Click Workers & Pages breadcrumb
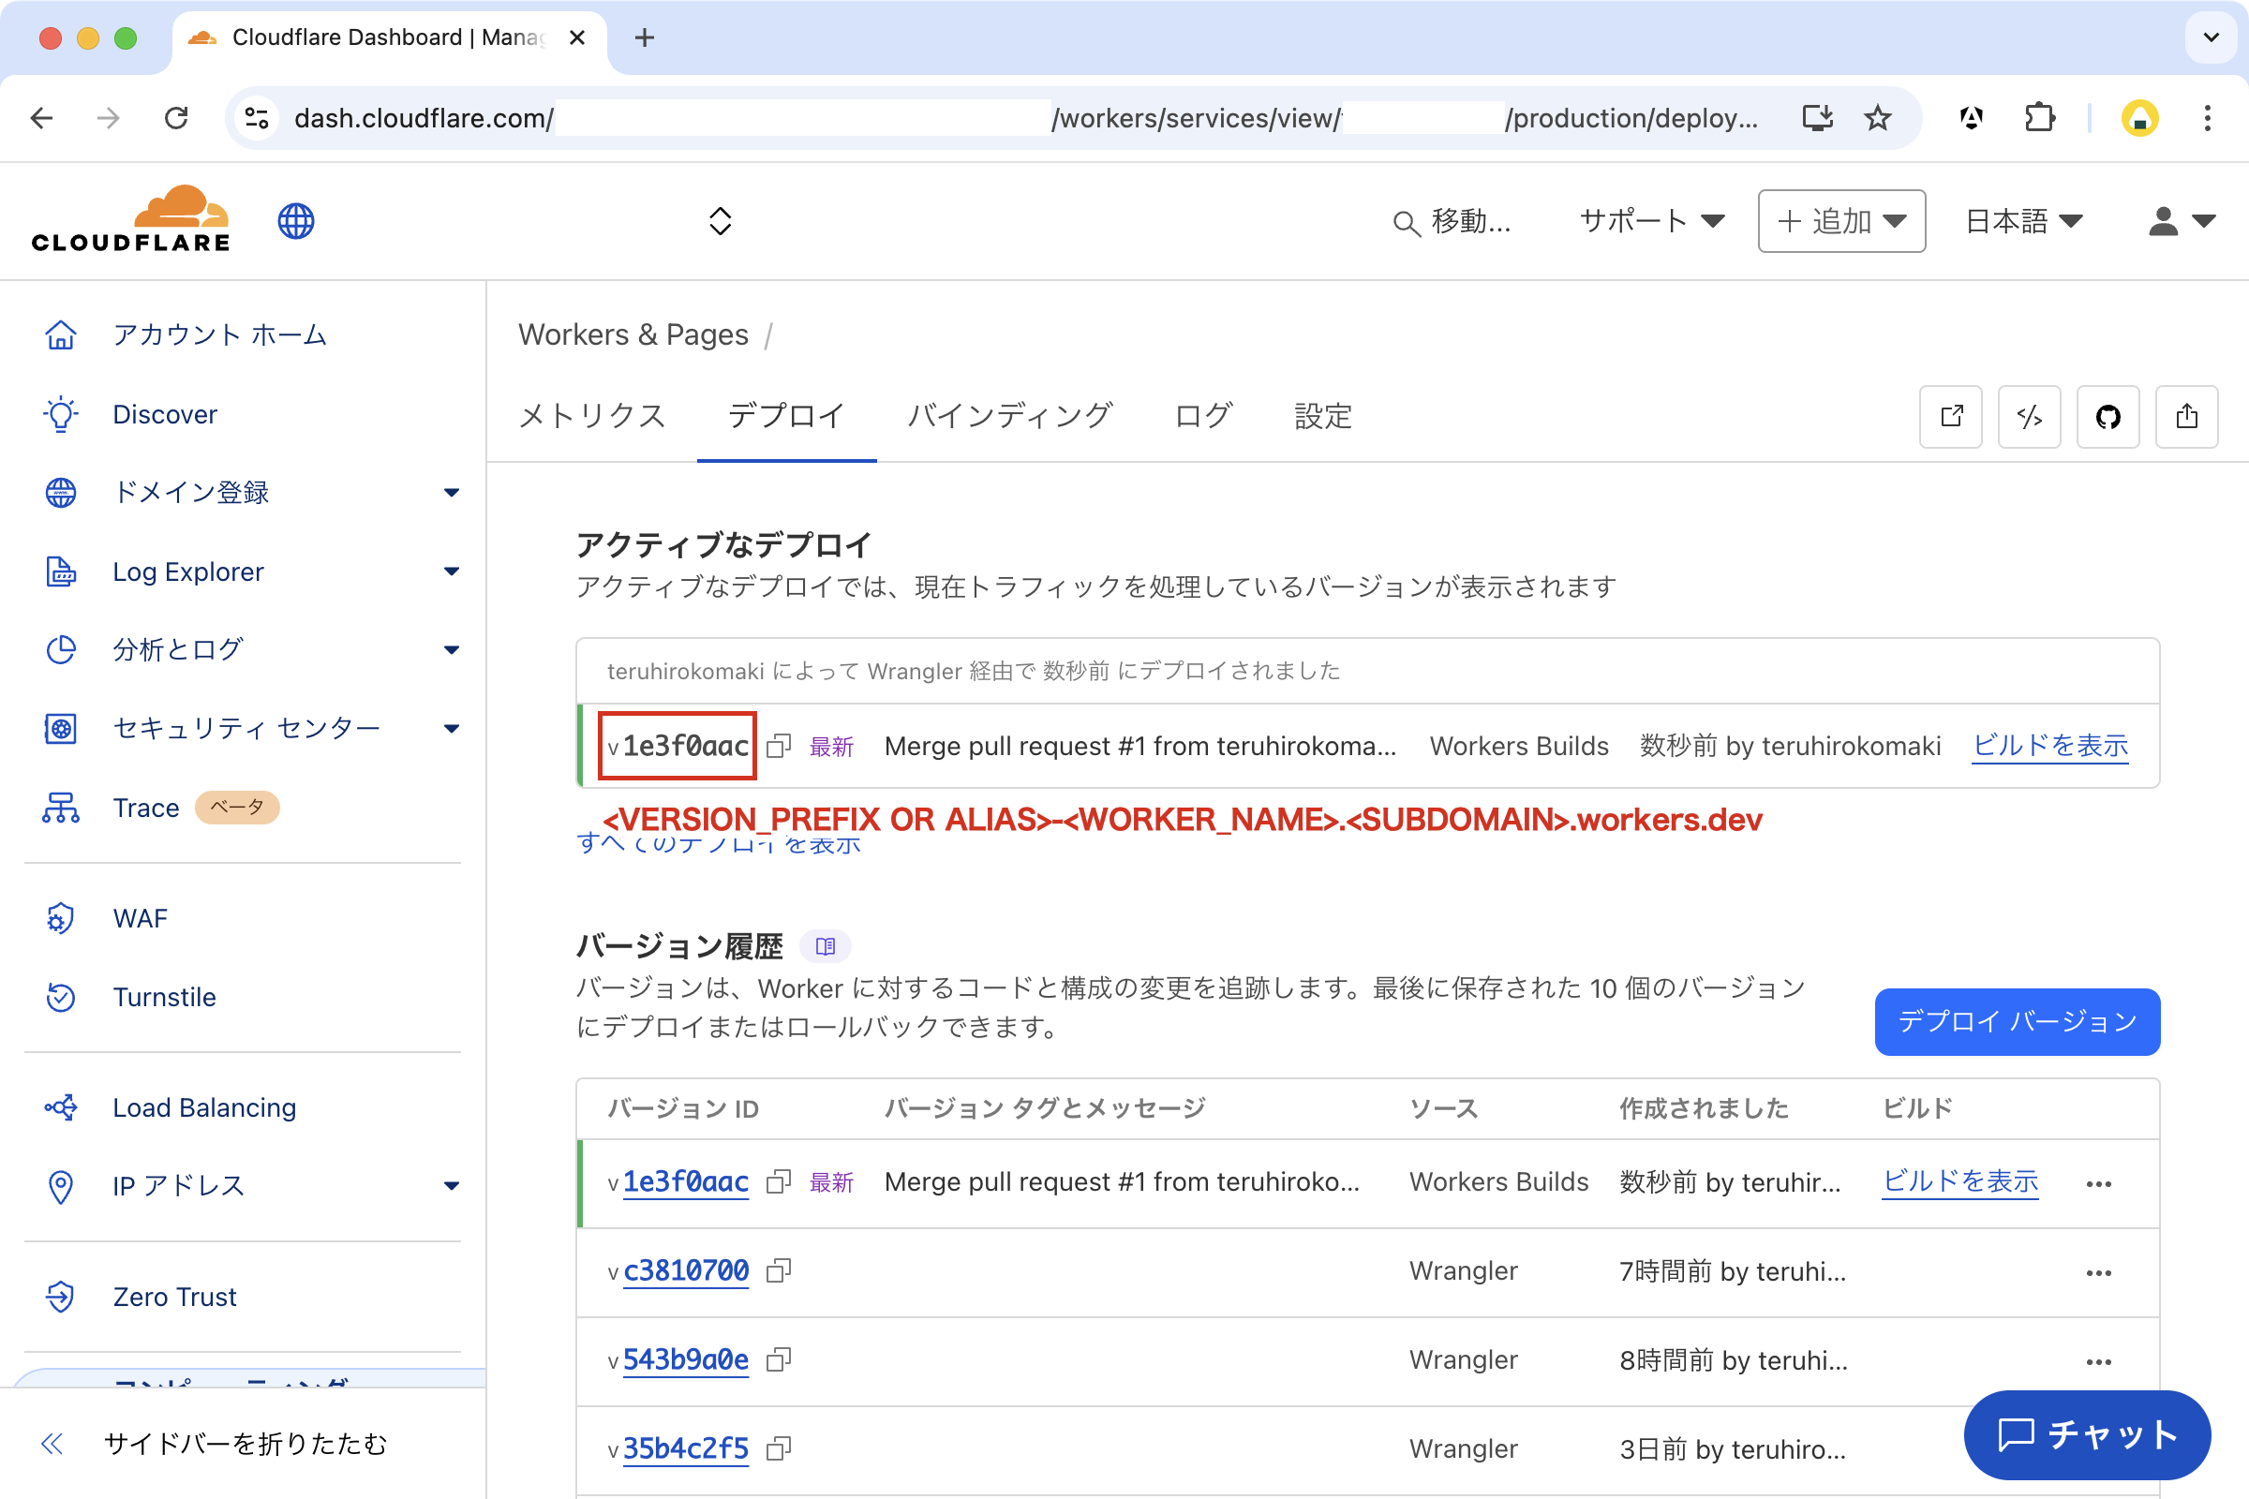This screenshot has width=2249, height=1499. 633,334
